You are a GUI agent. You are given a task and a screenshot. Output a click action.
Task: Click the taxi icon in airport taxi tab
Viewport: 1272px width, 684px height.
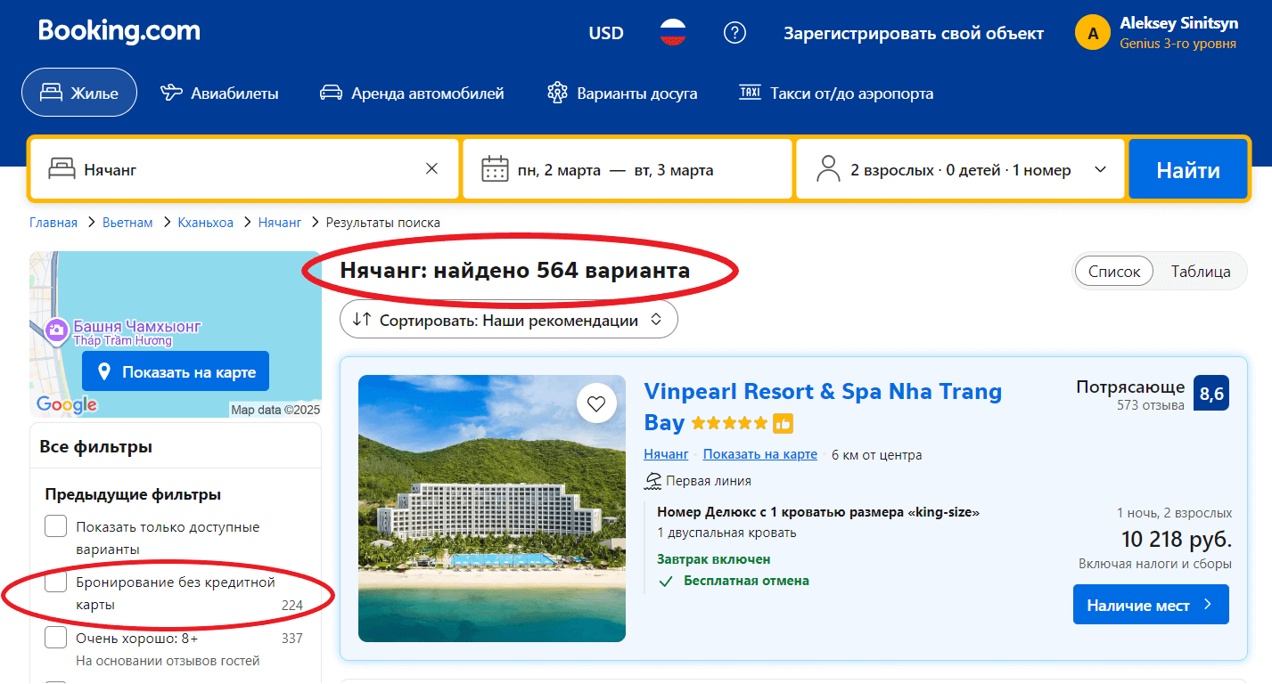pyautogui.click(x=750, y=92)
